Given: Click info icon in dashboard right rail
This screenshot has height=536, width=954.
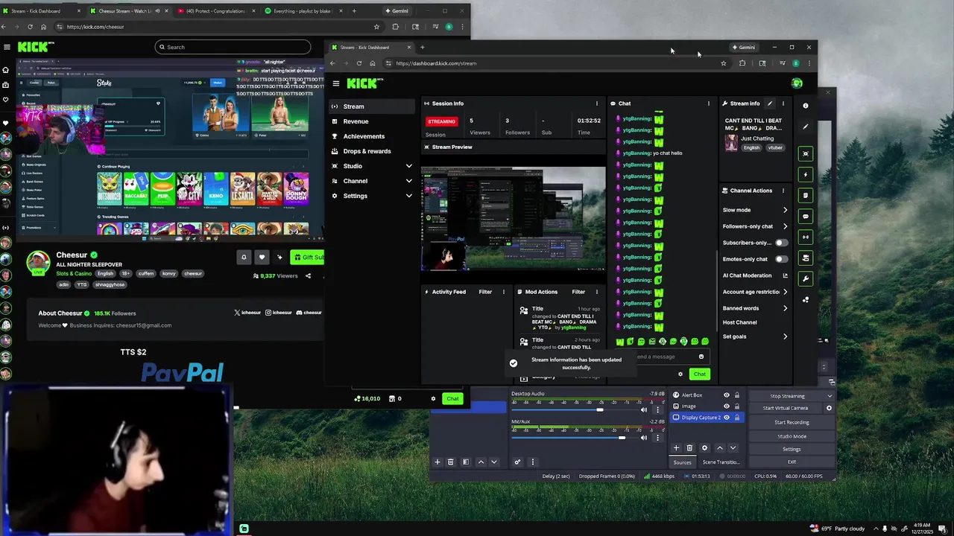Looking at the screenshot, I should click(806, 106).
